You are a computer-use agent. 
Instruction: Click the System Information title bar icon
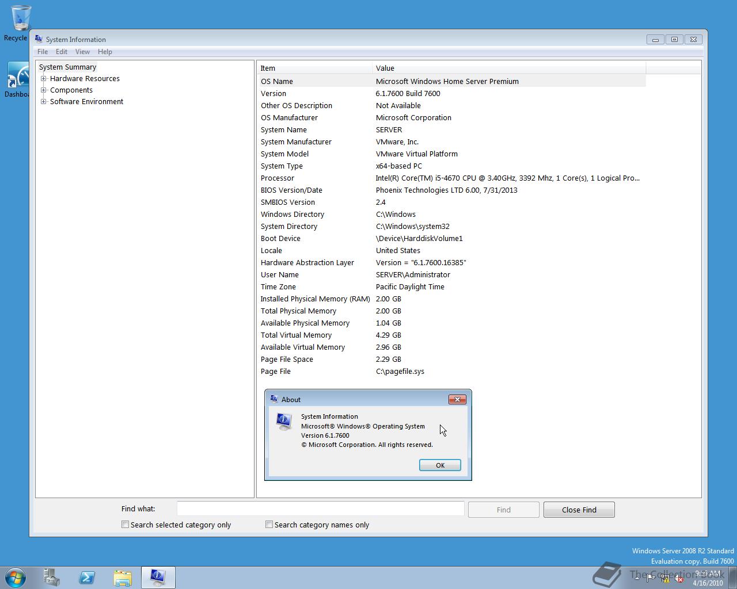[x=39, y=39]
